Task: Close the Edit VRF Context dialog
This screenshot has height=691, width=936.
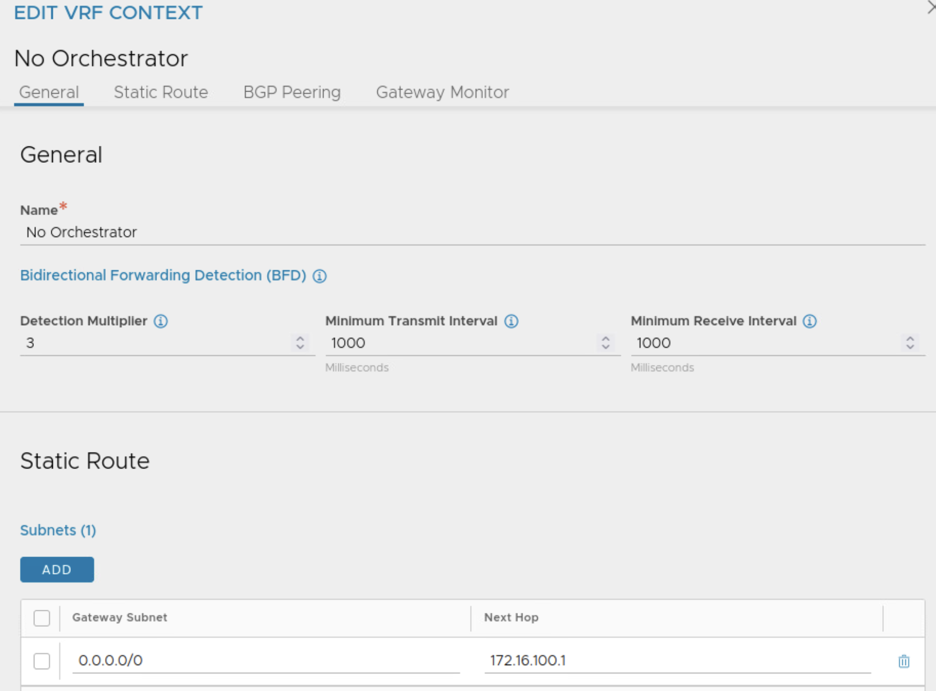Action: tap(930, 7)
